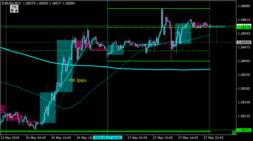Select the +30.3pips text label
The image size is (253, 141).
click(x=77, y=80)
